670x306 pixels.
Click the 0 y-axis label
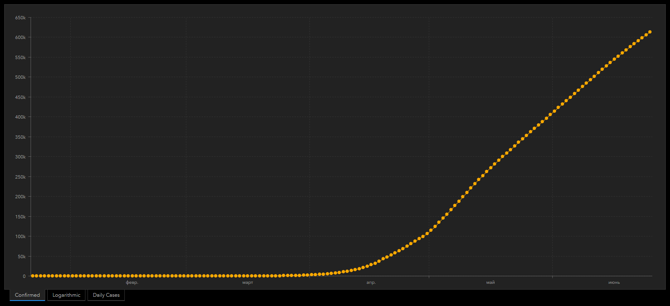pos(24,276)
